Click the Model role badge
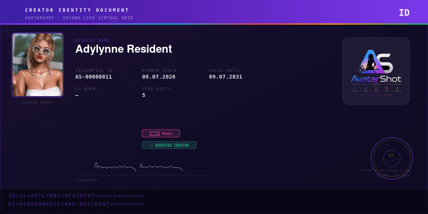The height and width of the screenshot is (214, 428). click(161, 133)
